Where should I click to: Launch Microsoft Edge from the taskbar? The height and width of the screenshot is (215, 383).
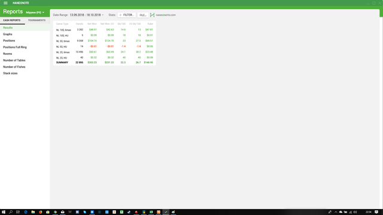click(x=26, y=212)
